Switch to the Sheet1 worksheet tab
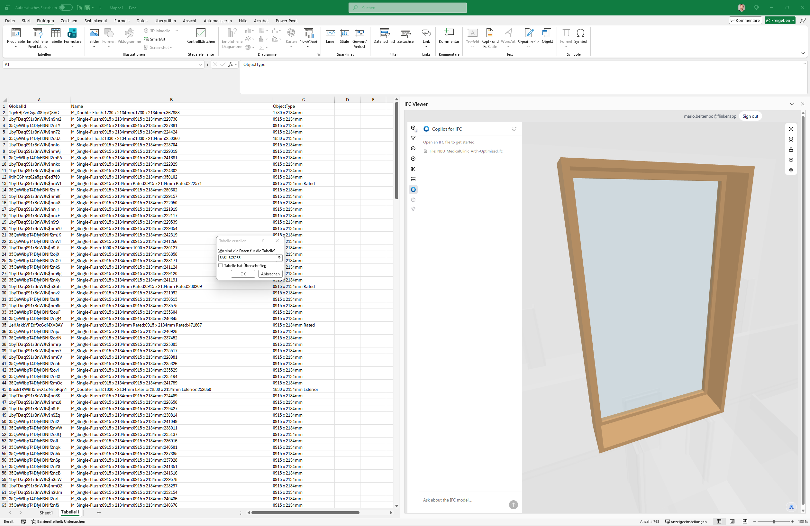The height and width of the screenshot is (526, 810). [x=46, y=512]
